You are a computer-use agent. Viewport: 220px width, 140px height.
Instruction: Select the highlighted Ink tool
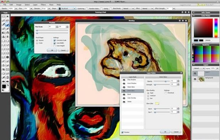(7, 25)
